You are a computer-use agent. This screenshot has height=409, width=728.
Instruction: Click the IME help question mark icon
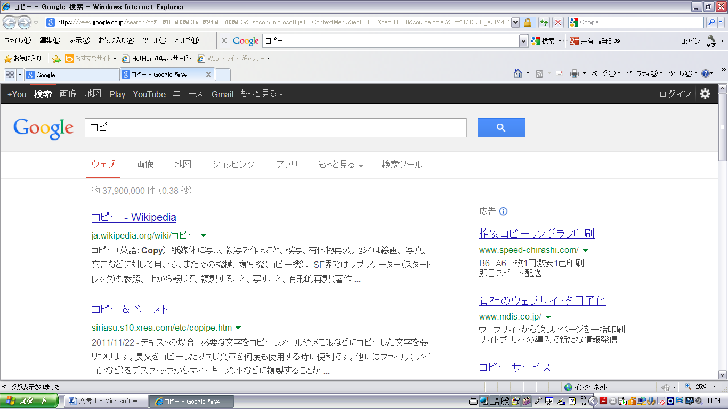pos(572,401)
